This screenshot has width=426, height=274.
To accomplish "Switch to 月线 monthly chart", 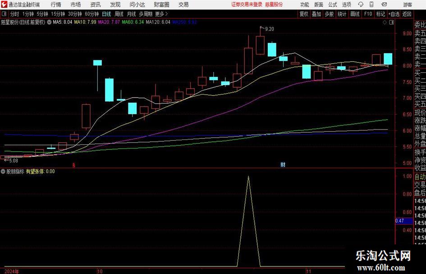I will [x=131, y=14].
